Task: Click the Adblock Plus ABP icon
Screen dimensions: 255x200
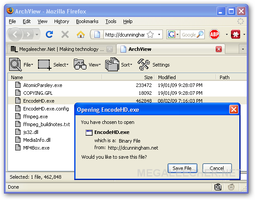Action: tap(214, 34)
